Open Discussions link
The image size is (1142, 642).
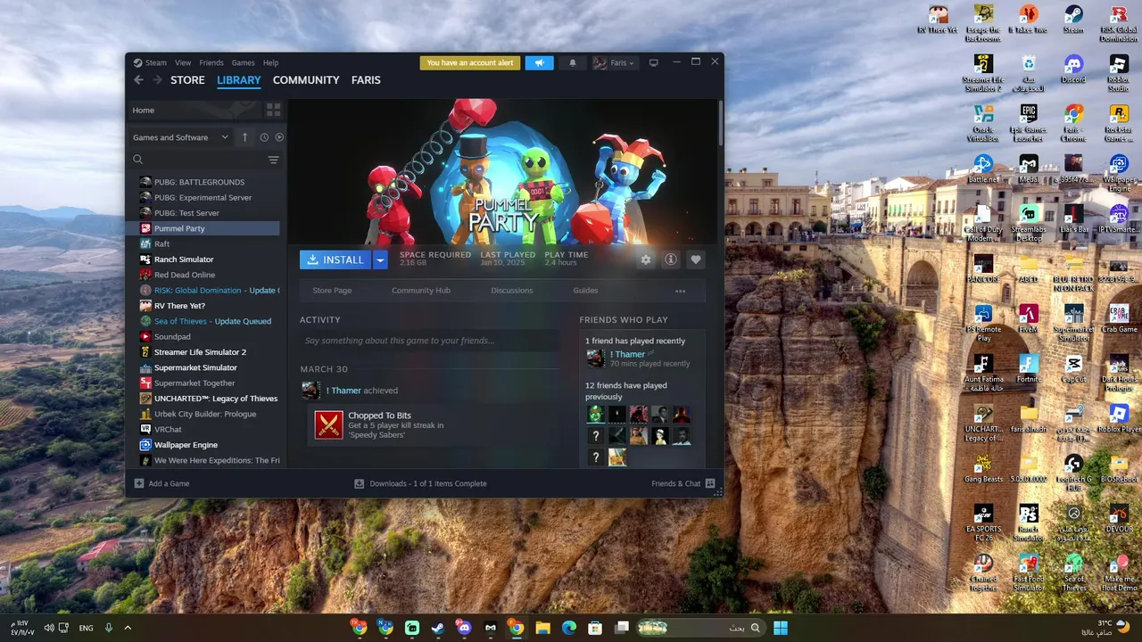(x=512, y=291)
